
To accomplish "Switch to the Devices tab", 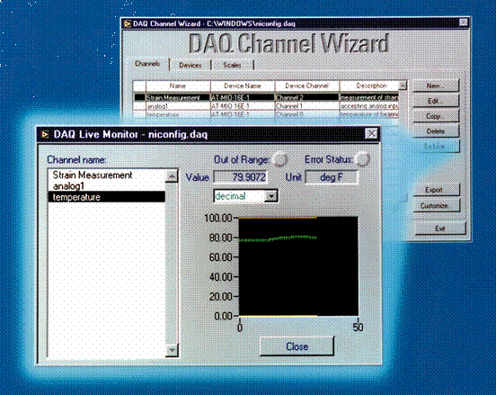I will click(190, 65).
